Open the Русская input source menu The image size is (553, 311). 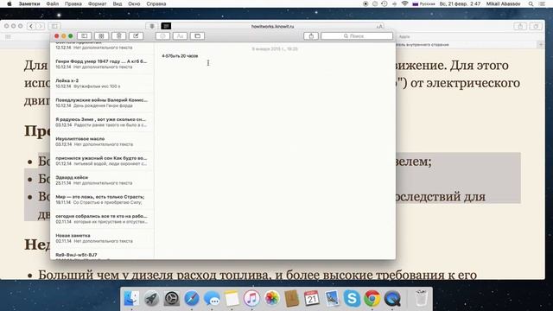tap(424, 3)
